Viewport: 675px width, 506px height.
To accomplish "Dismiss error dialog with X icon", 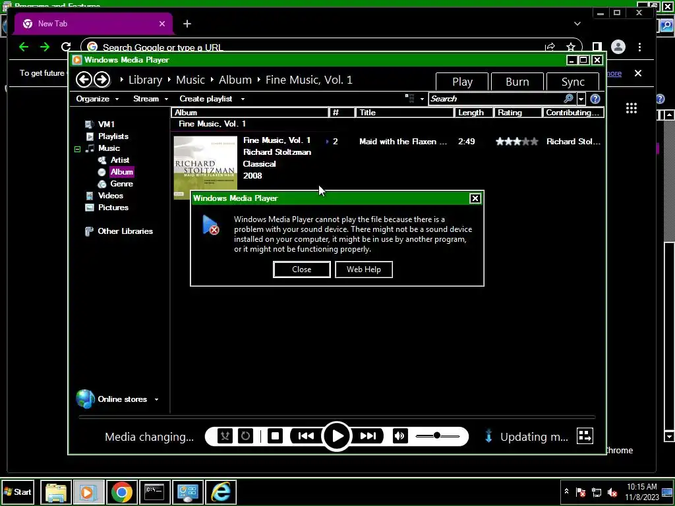I will point(475,198).
